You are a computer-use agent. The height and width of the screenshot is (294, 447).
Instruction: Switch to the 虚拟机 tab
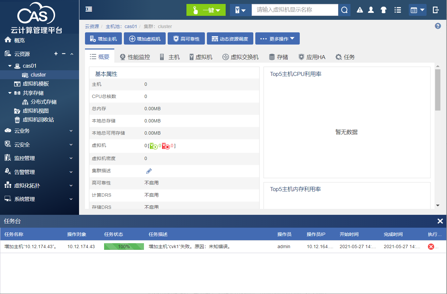pos(201,57)
